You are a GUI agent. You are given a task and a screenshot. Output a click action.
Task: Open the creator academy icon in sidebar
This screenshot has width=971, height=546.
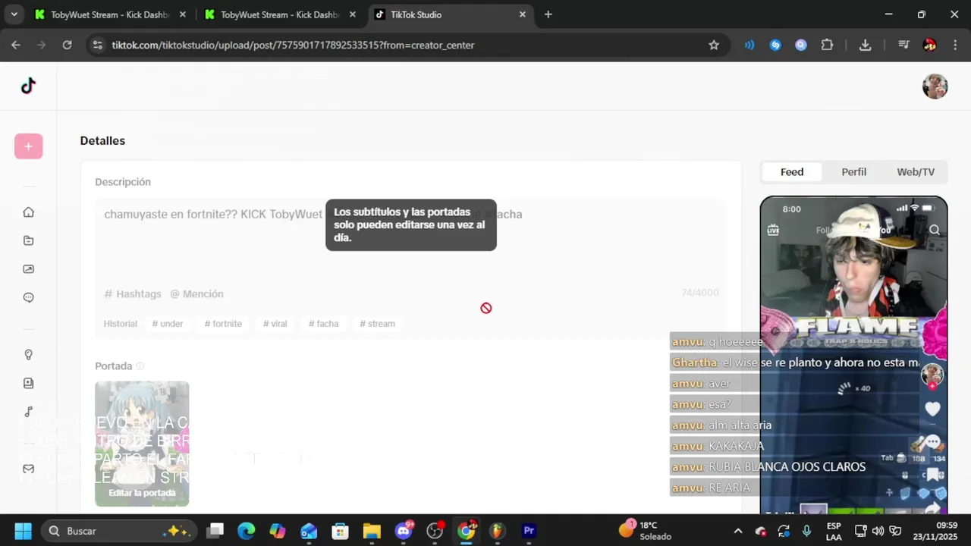point(29,384)
